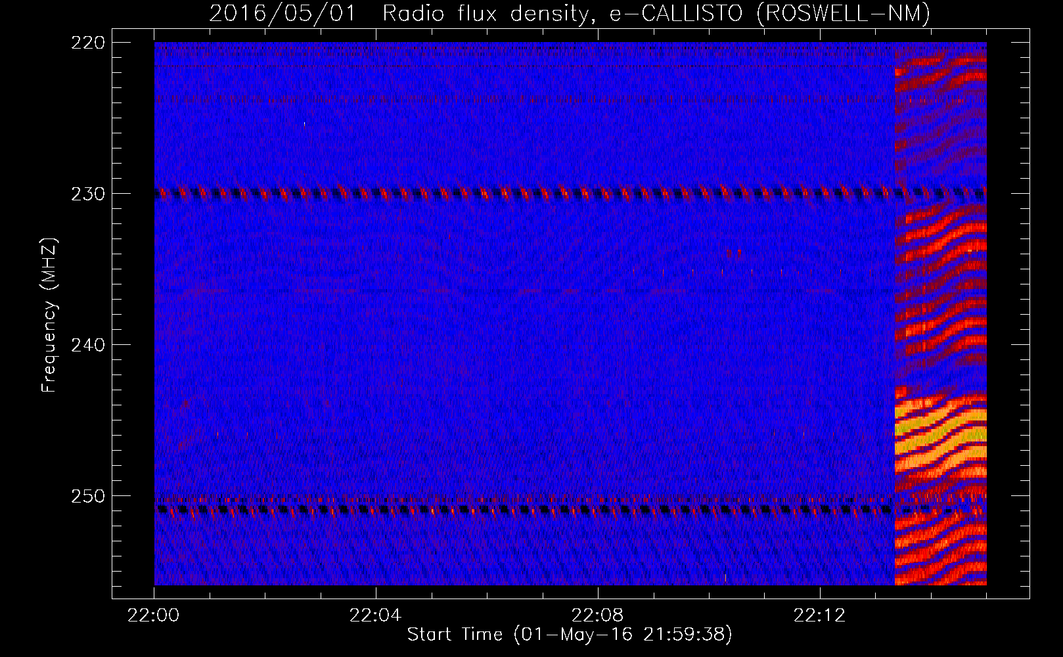Click the 22:12 time tick label
This screenshot has height=657, width=1063.
coord(820,616)
